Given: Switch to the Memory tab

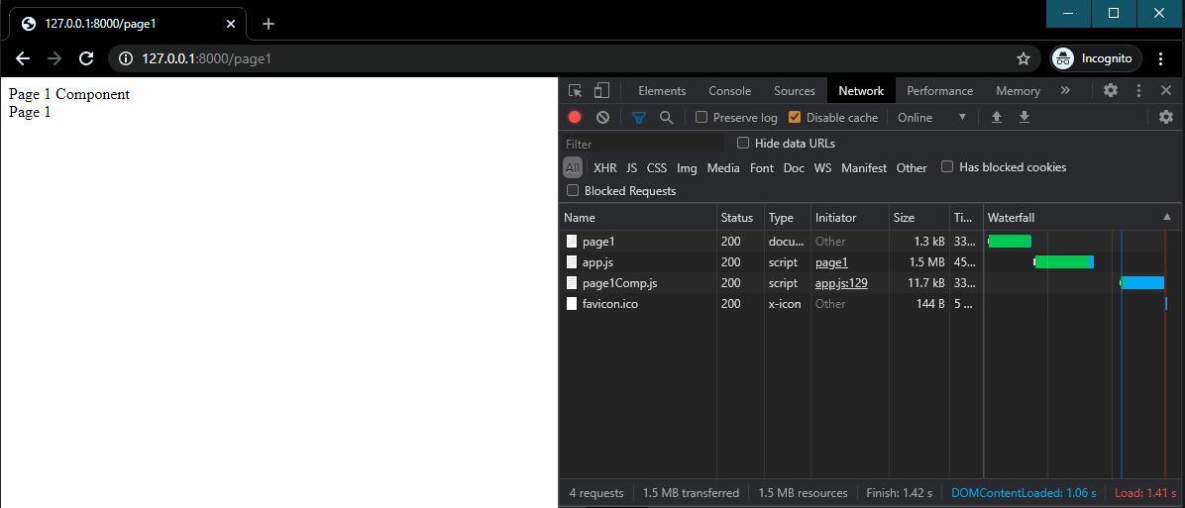Looking at the screenshot, I should pos(1018,90).
